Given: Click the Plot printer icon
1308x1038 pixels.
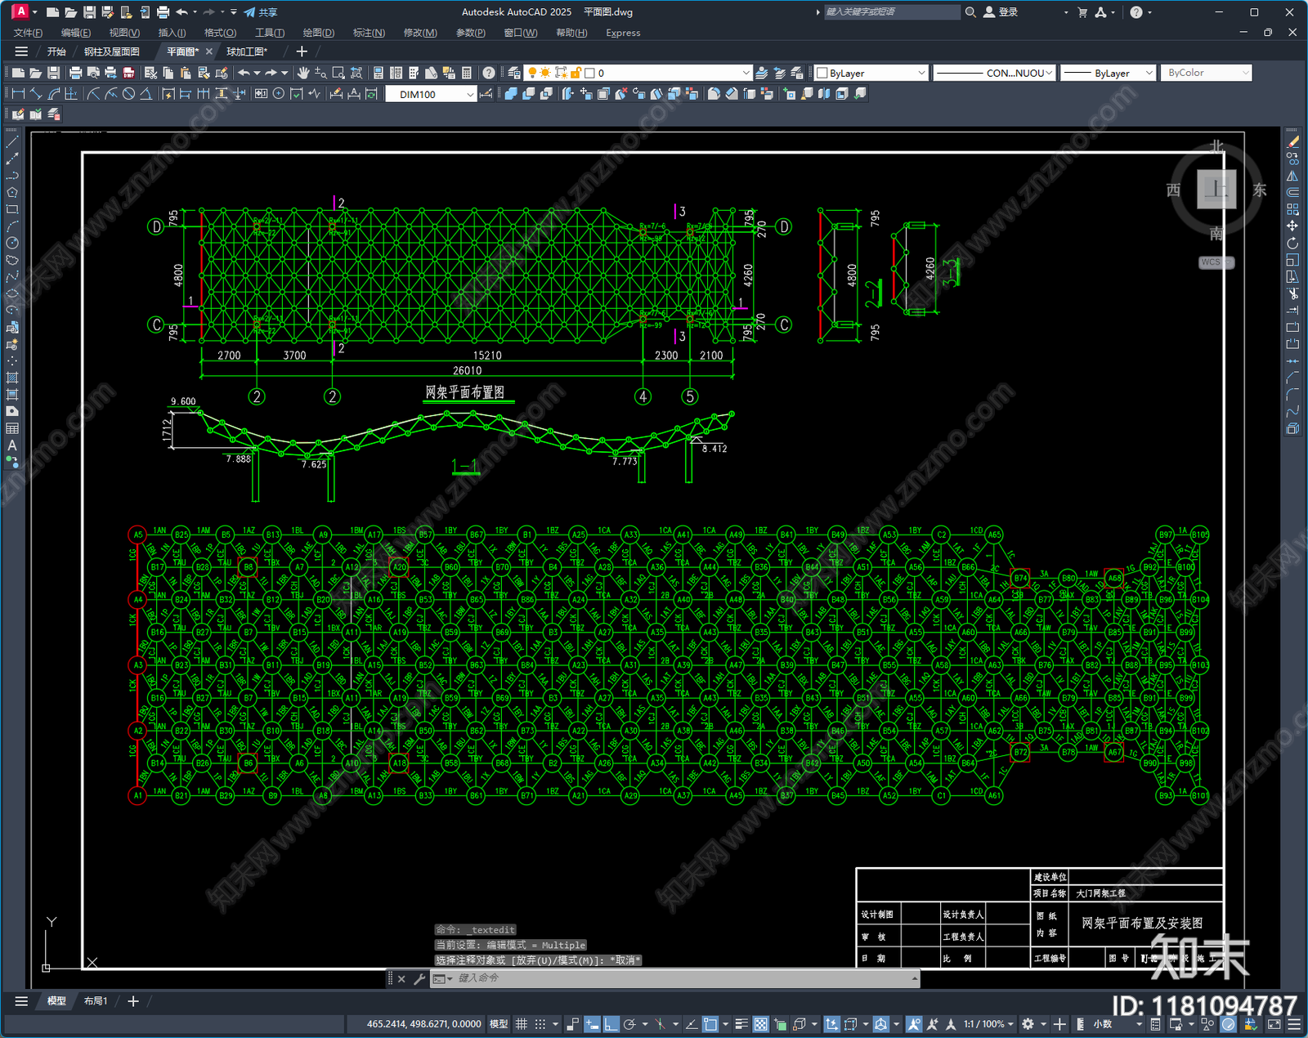Looking at the screenshot, I should pos(76,73).
